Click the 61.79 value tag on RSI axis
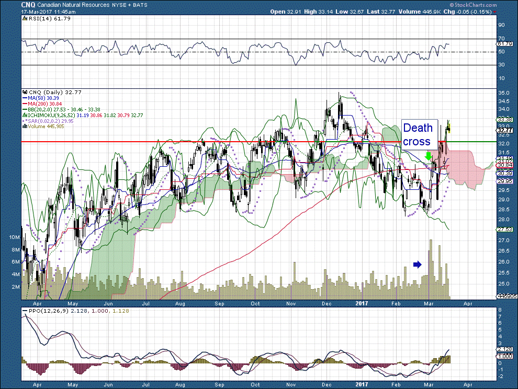Image resolution: width=518 pixels, height=389 pixels. tap(505, 43)
